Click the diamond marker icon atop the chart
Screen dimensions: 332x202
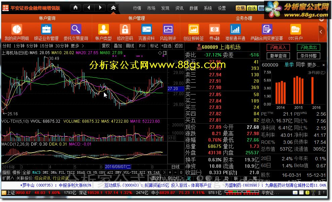coord(160,53)
